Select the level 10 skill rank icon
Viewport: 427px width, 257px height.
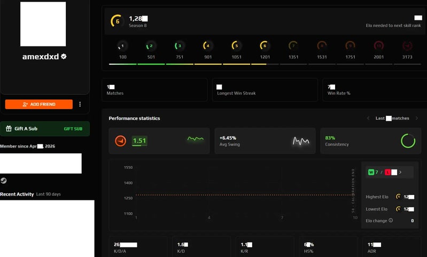point(378,46)
